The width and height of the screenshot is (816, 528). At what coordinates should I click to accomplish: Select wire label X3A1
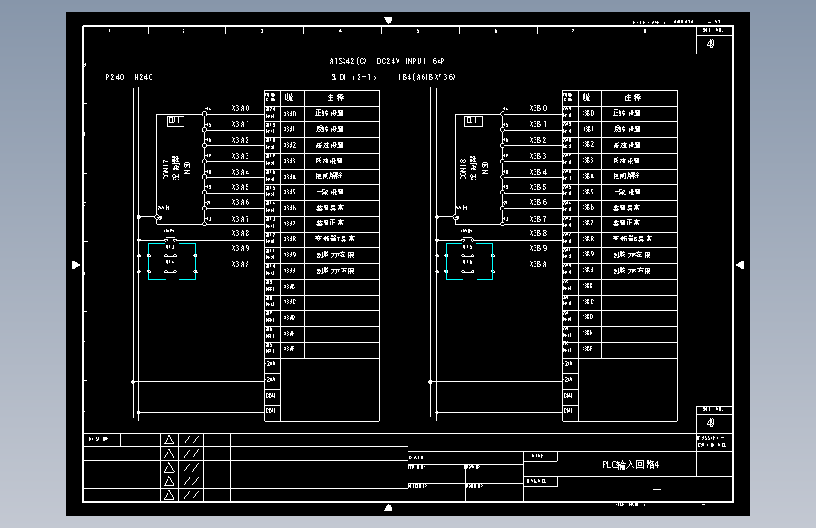[241, 124]
